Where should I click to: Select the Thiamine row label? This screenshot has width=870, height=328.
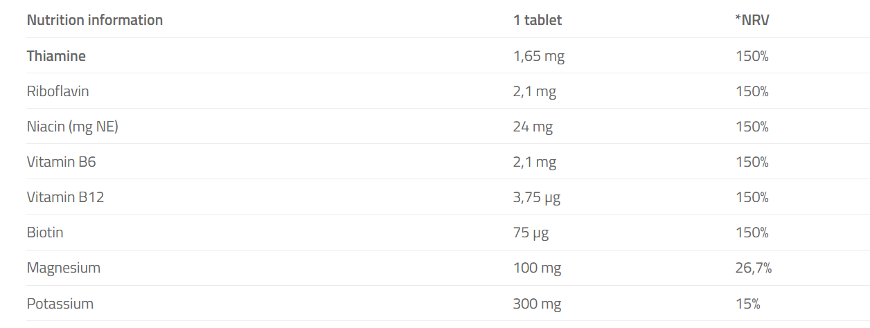[56, 56]
